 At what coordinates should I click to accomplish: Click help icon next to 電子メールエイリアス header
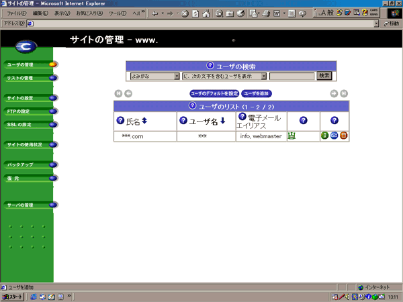pos(242,117)
